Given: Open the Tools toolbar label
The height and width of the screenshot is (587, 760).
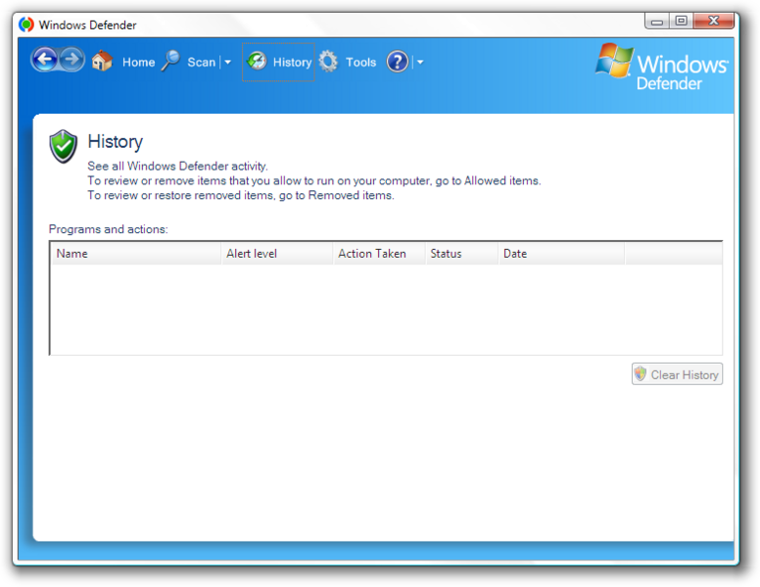Looking at the screenshot, I should point(360,62).
